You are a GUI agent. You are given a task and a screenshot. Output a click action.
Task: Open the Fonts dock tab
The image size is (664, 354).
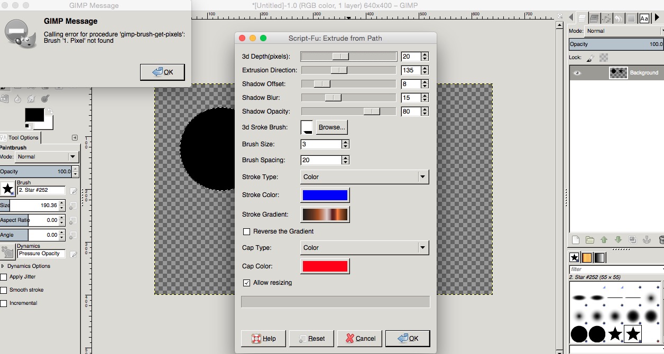pyautogui.click(x=644, y=18)
